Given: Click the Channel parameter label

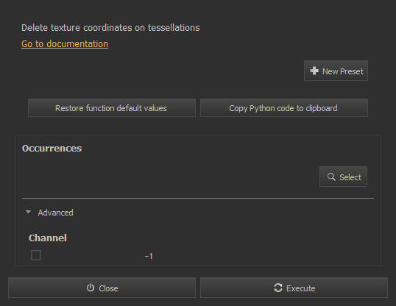Looking at the screenshot, I should (48, 238).
